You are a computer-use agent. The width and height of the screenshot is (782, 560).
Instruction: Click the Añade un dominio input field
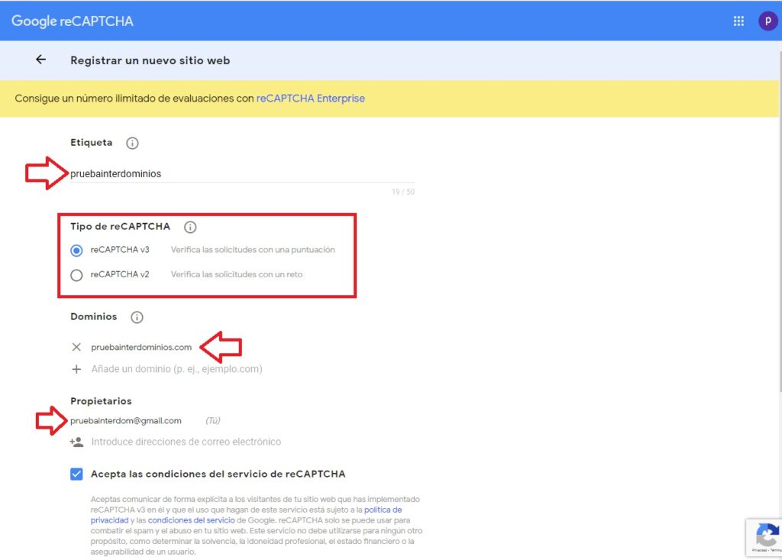click(176, 369)
